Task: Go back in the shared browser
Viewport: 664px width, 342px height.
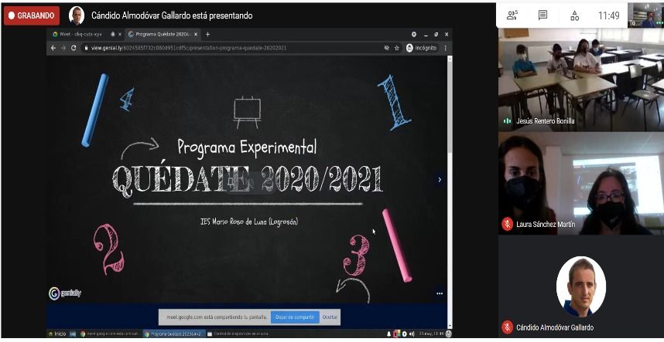Action: (53, 48)
